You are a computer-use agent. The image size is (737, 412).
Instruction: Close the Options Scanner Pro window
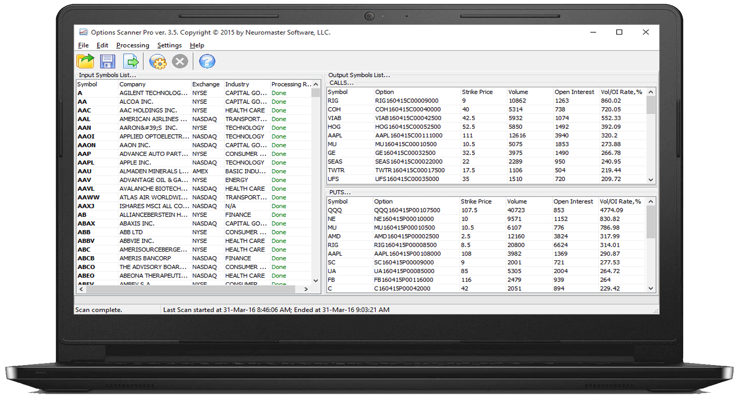point(646,32)
